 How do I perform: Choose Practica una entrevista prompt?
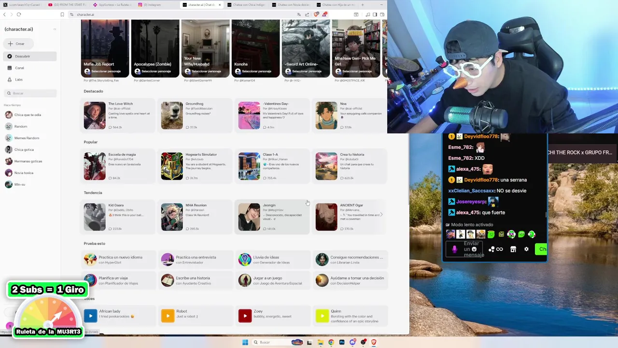196,260
